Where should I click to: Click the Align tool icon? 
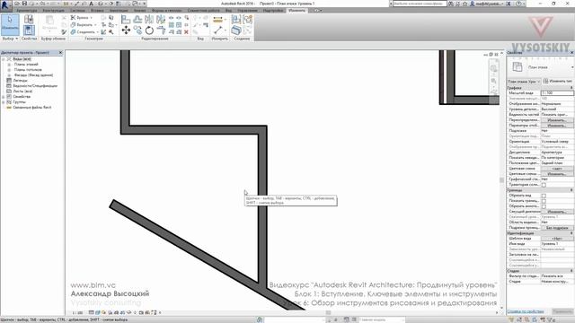coord(126,19)
